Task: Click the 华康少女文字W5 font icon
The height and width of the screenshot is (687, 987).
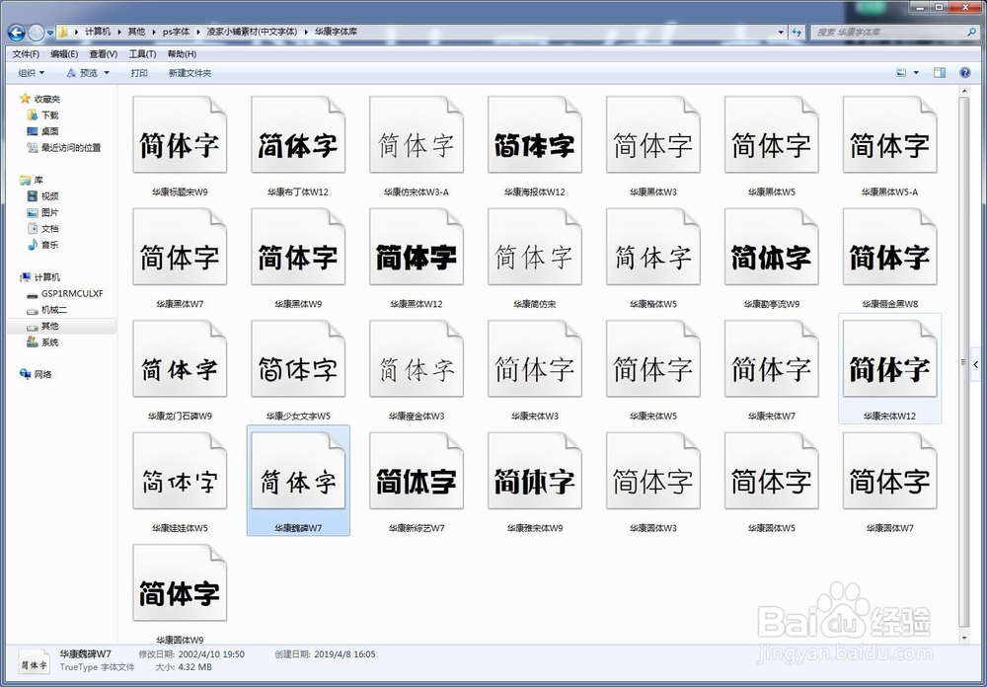Action: click(298, 359)
